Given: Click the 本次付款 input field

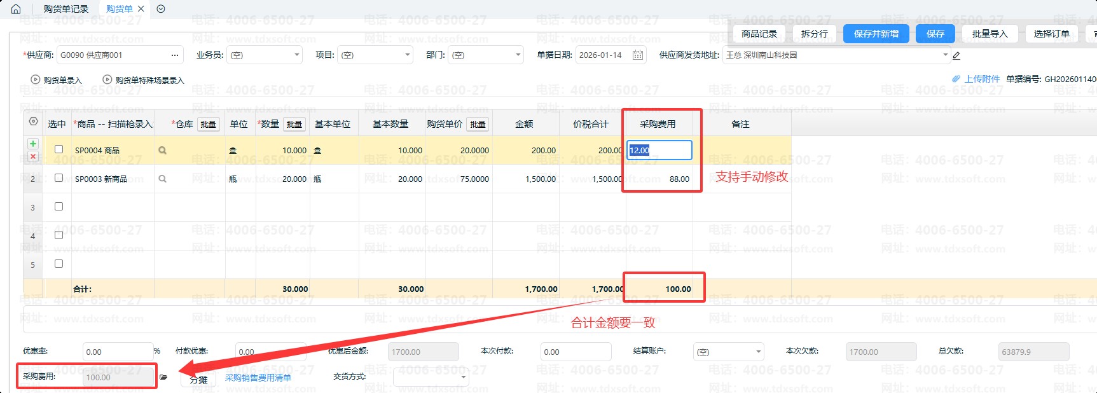Looking at the screenshot, I should point(575,352).
